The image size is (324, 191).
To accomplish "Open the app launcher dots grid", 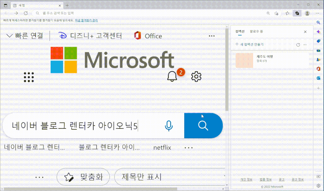I will pos(29,77).
